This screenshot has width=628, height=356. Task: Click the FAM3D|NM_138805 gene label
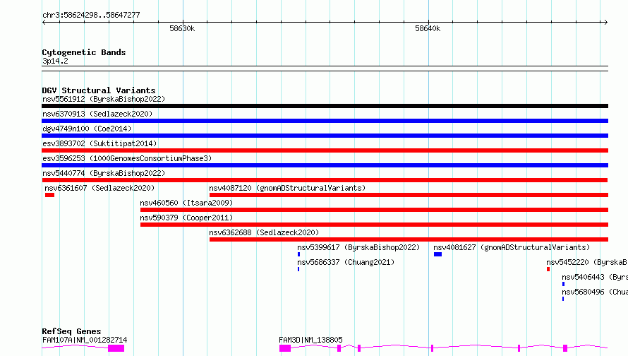[310, 340]
